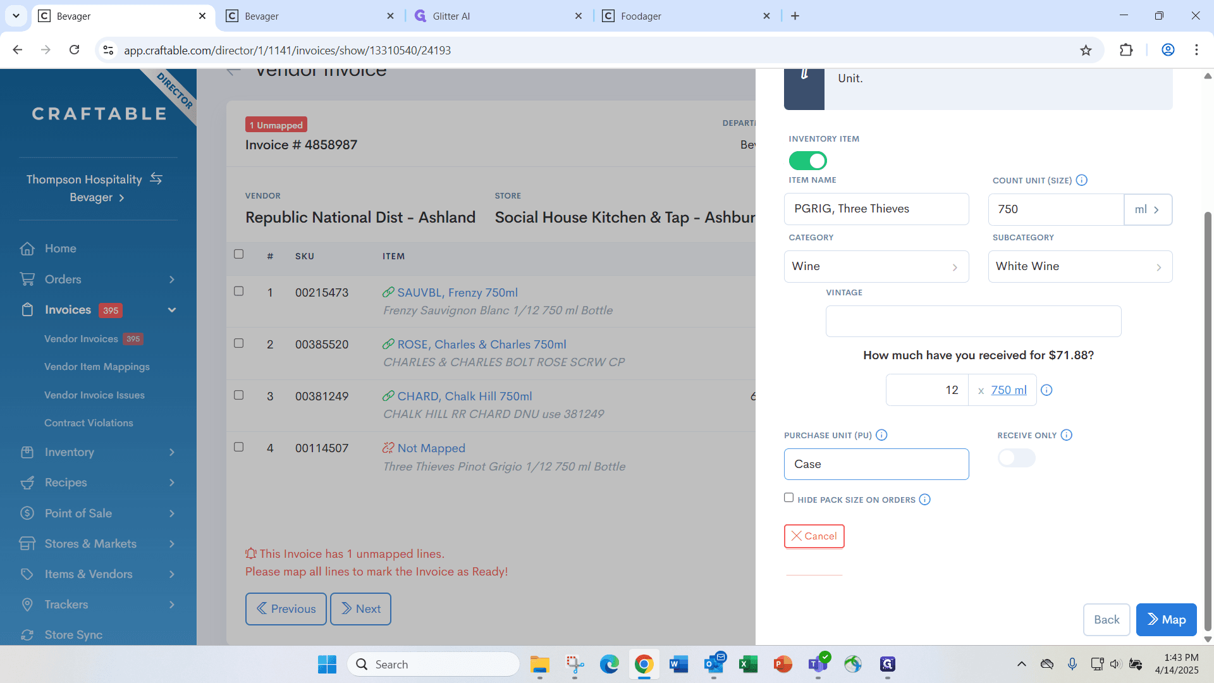Click the Count Unit info icon

tap(1082, 180)
